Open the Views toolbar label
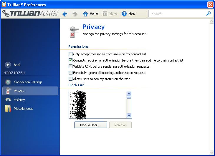This screenshot has height=156, width=215. click(113, 14)
